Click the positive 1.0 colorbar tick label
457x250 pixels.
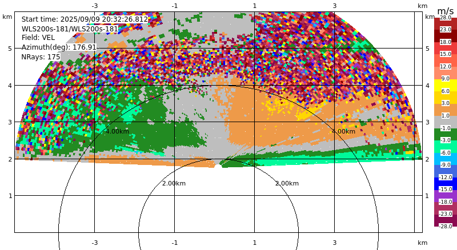(446, 116)
